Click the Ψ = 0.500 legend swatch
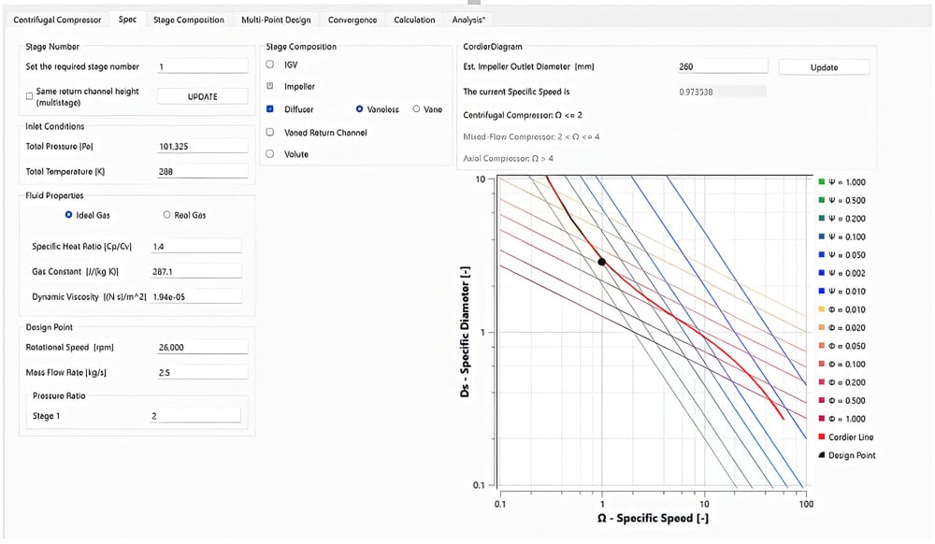The width and height of the screenshot is (935, 544). (822, 200)
